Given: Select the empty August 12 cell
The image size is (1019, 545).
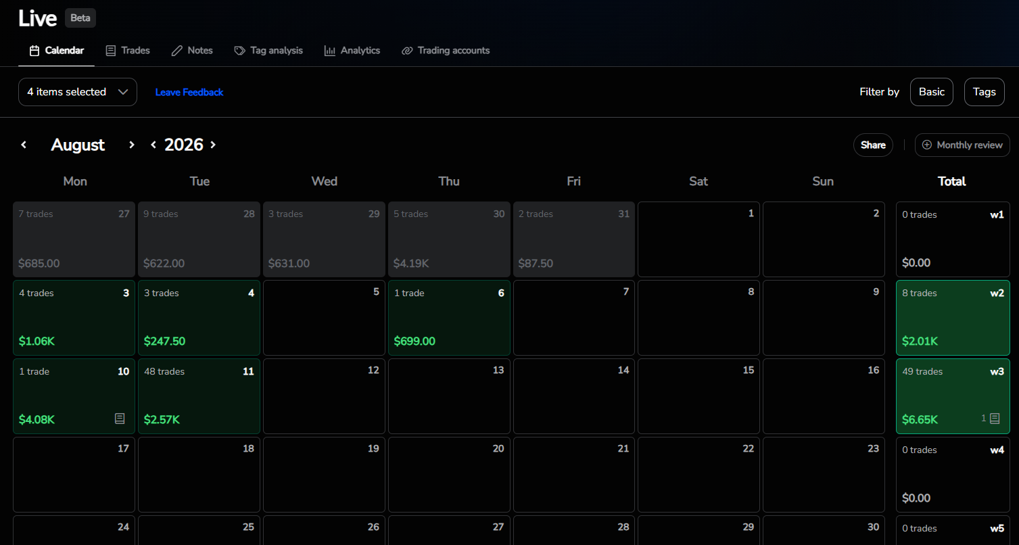Looking at the screenshot, I should pos(324,396).
